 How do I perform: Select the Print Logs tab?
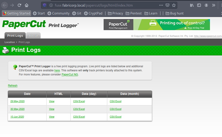click(x=15, y=35)
